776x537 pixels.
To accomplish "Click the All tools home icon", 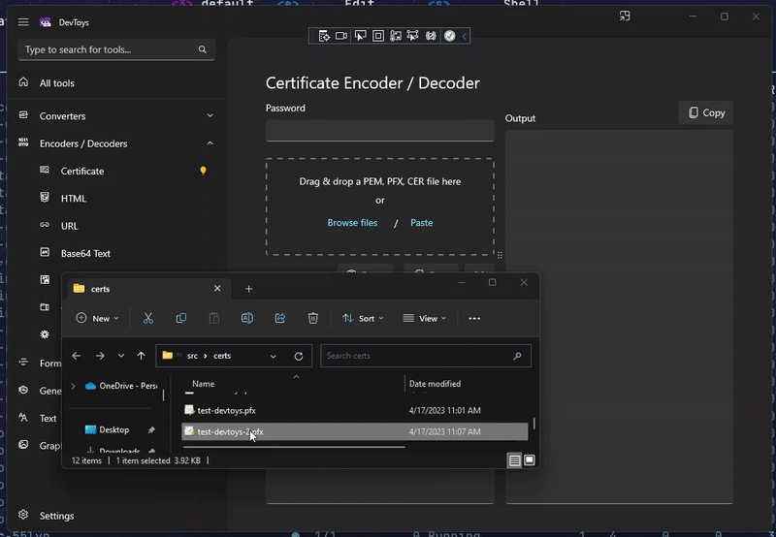I will point(23,82).
